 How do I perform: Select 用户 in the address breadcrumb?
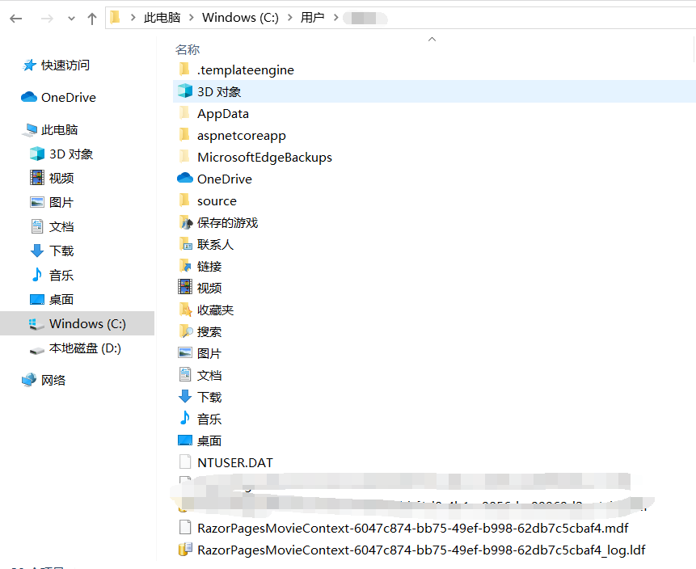tap(313, 18)
